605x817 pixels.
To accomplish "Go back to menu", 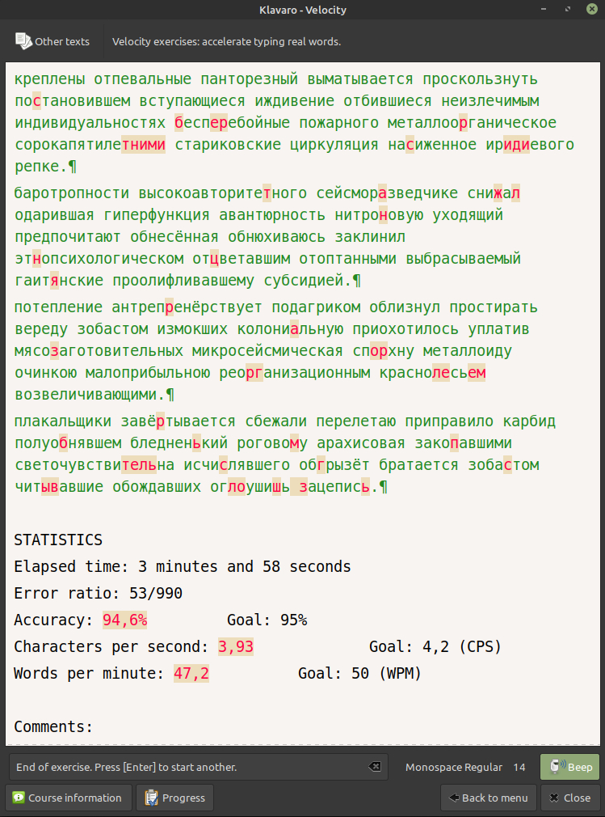I will point(489,798).
